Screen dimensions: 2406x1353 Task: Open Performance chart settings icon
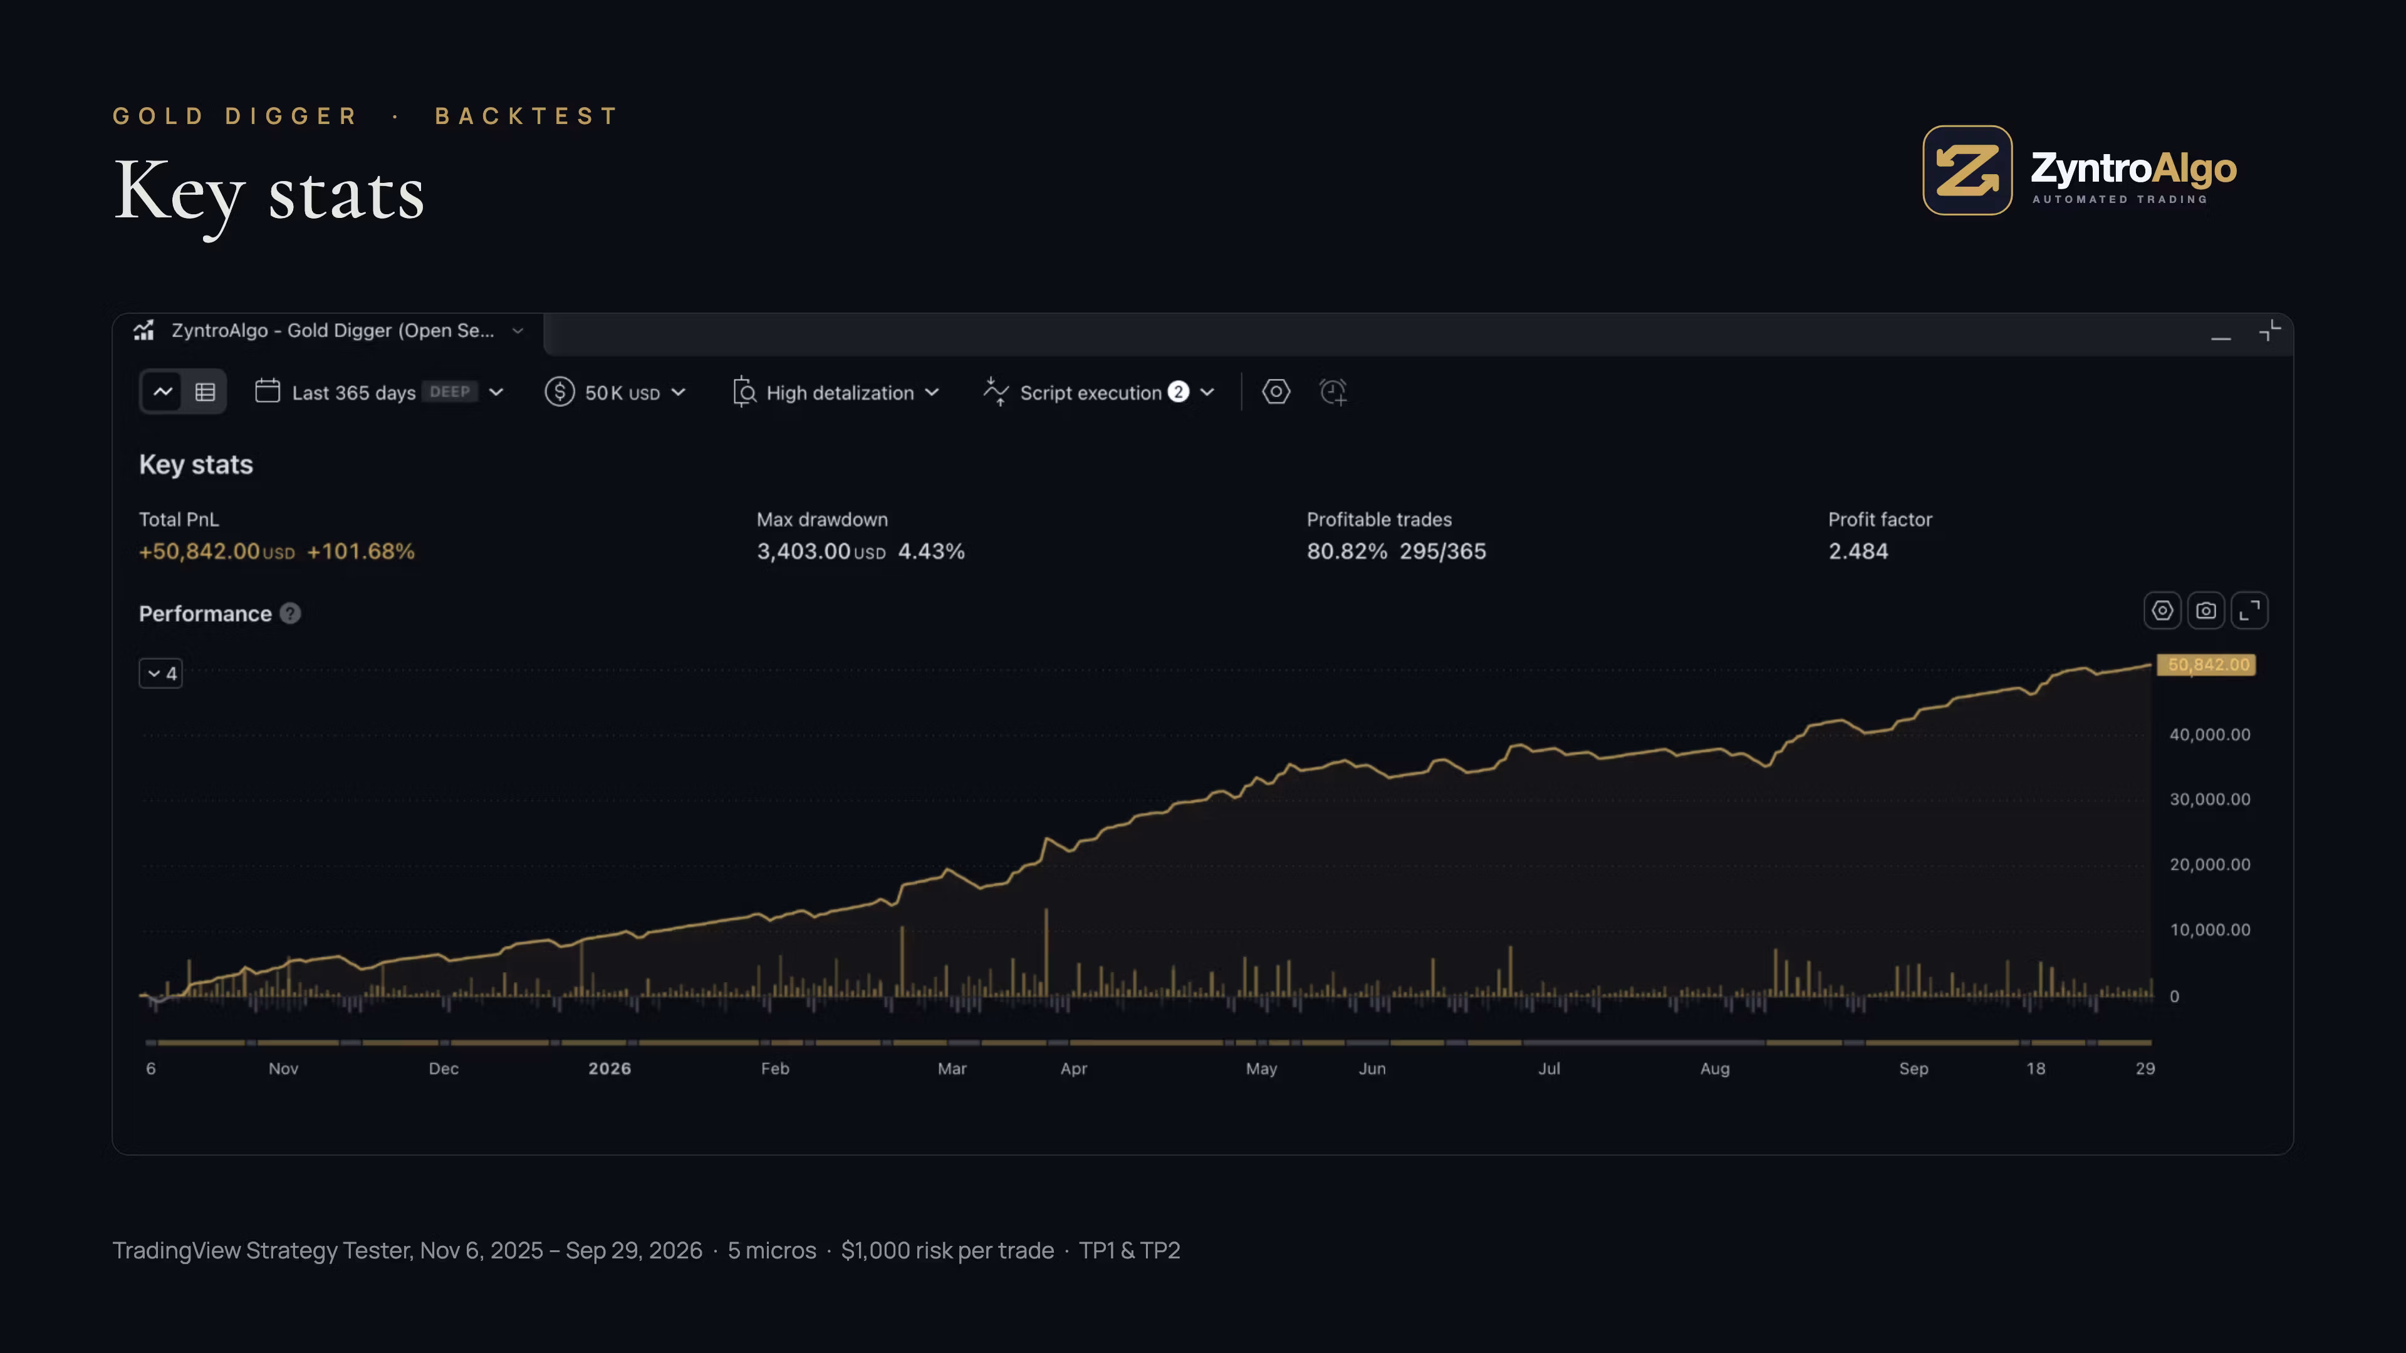(x=2162, y=611)
